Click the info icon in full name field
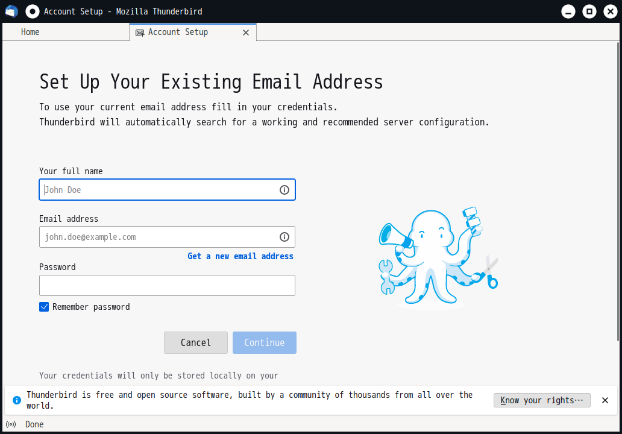 pyautogui.click(x=284, y=190)
